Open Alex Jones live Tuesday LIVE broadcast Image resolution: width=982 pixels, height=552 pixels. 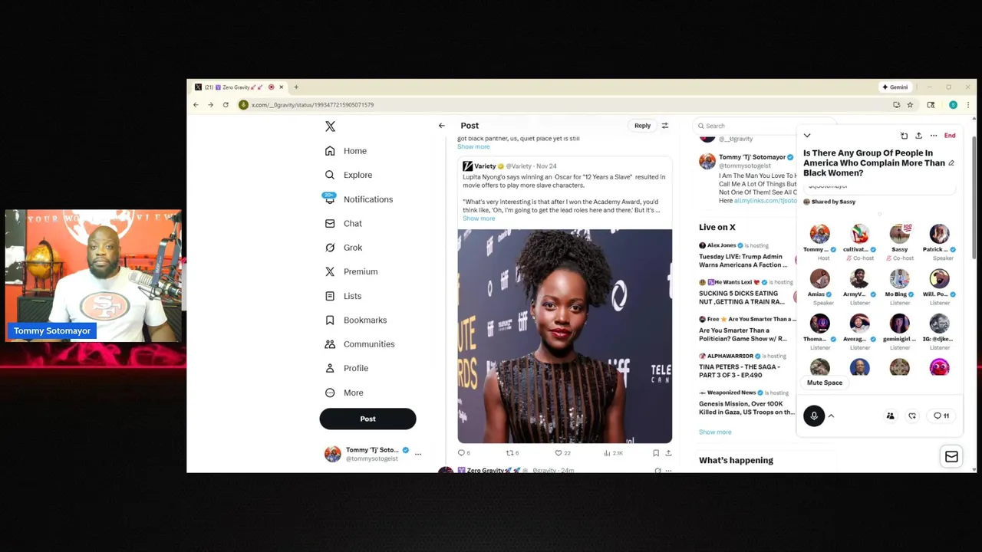pos(743,261)
